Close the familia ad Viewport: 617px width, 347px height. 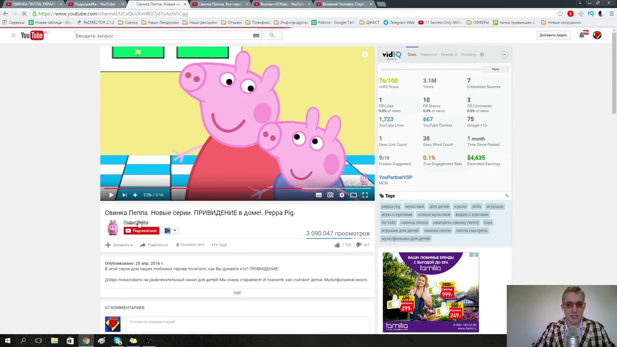click(476, 255)
